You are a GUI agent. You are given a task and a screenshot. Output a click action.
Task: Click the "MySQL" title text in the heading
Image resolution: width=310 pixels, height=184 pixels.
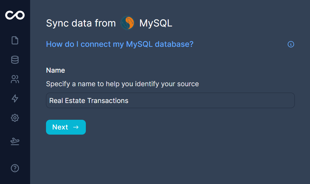(155, 23)
